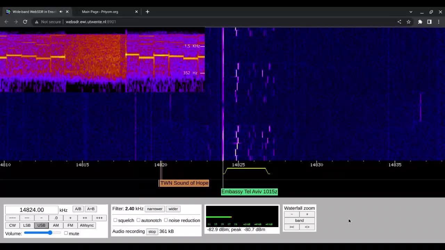Click the frequency input showing 14824.00
The height and width of the screenshot is (250, 445).
click(x=32, y=210)
